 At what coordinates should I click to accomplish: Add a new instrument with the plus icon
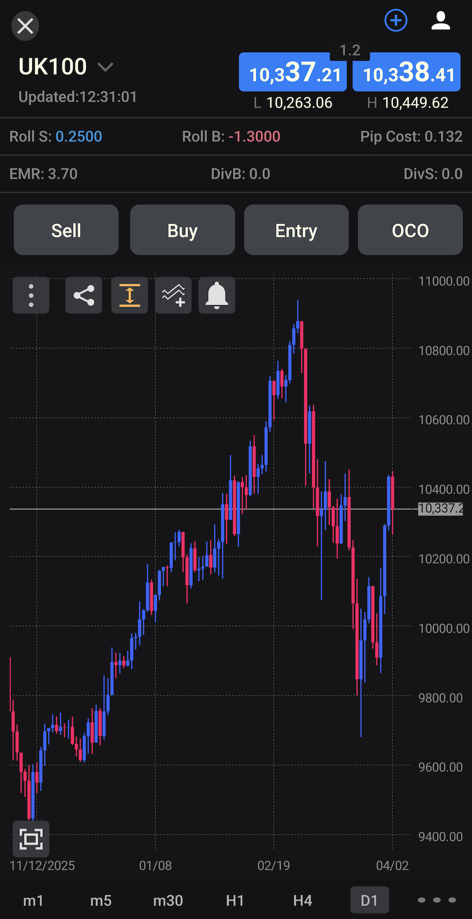[395, 21]
